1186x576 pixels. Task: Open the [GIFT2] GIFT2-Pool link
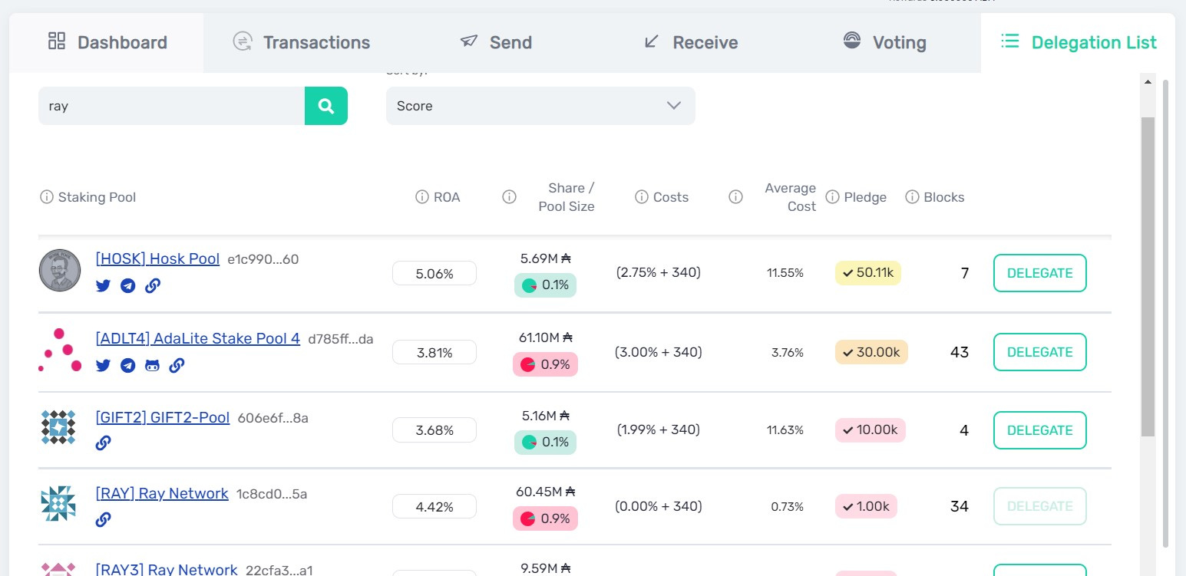(163, 417)
